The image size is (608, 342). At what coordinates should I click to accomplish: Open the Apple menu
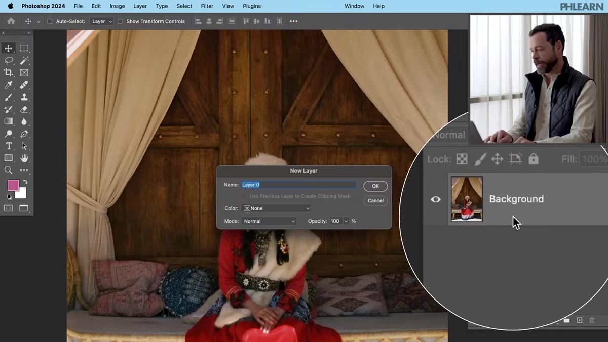(10, 6)
